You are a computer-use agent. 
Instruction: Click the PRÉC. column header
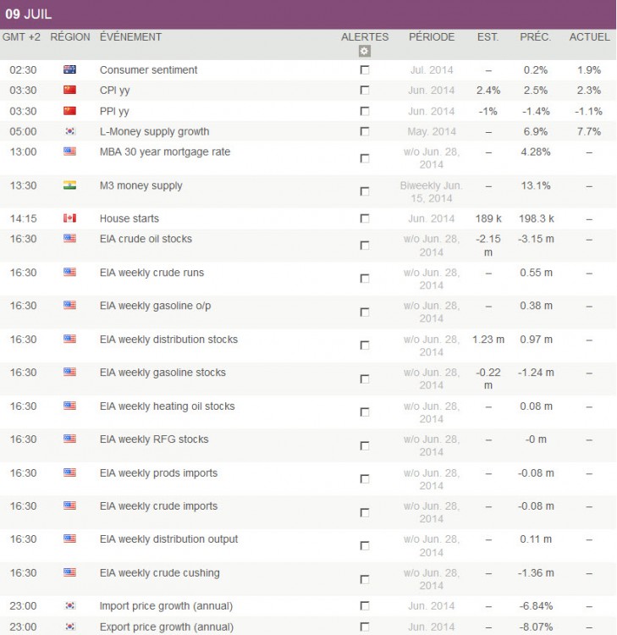[x=535, y=37]
